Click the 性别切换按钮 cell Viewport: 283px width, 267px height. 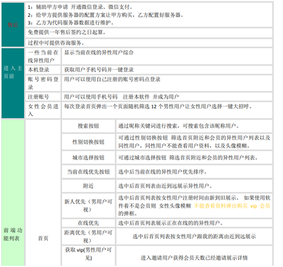coord(88,142)
